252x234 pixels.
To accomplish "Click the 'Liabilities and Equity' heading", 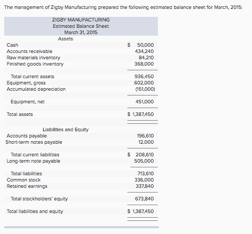I will [x=66, y=130].
